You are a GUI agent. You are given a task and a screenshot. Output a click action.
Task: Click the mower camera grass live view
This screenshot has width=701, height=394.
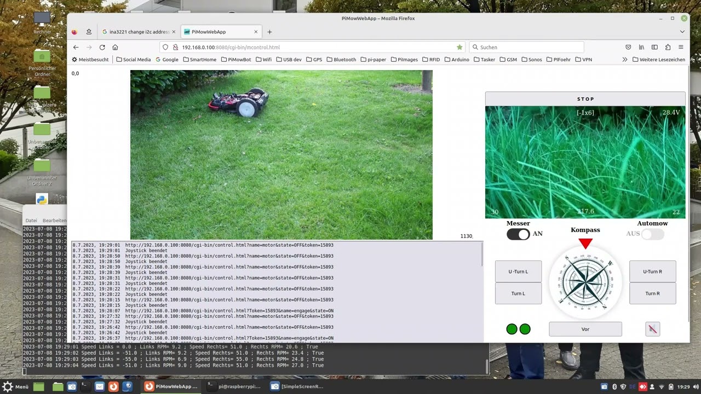tap(585, 162)
